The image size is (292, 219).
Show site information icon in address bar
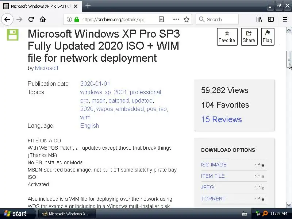(x=69, y=19)
